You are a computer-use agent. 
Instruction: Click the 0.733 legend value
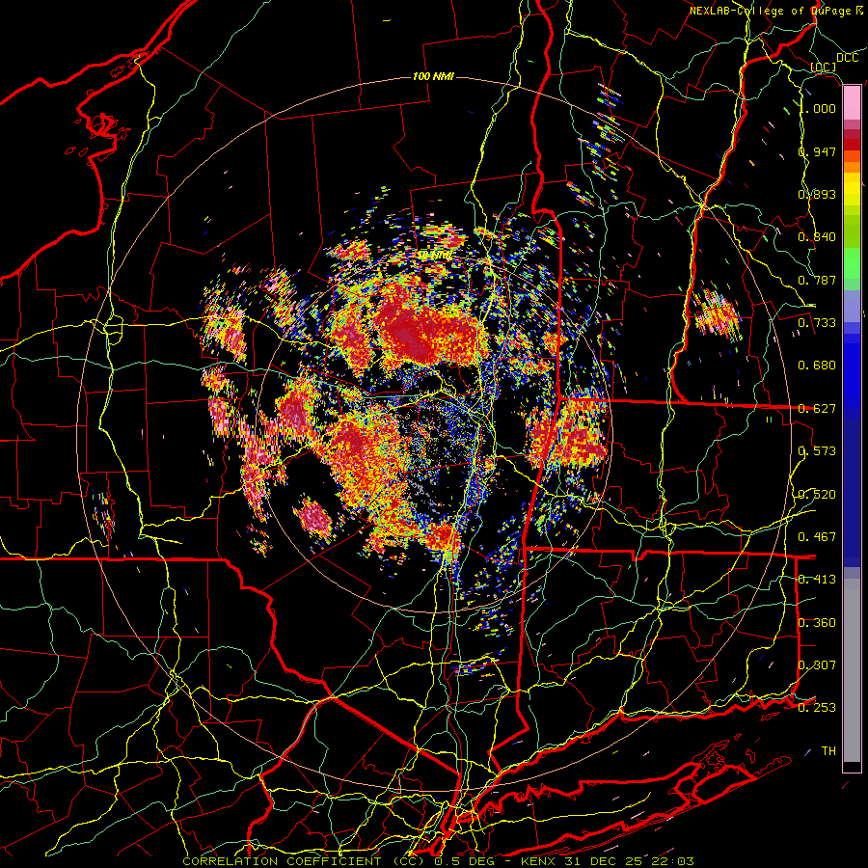(817, 323)
